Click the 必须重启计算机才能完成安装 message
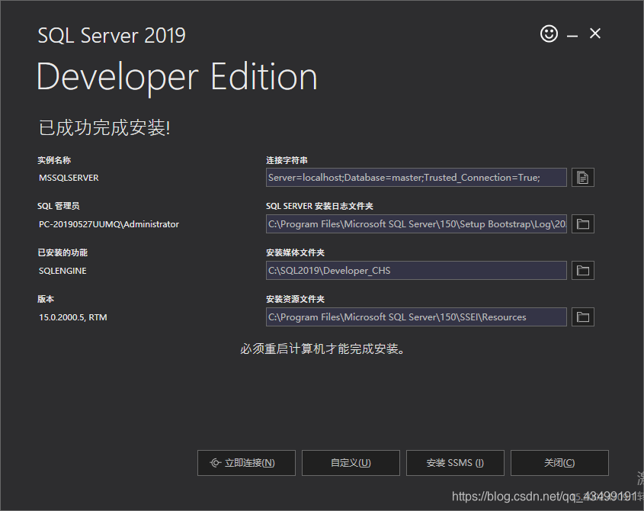 pyautogui.click(x=322, y=349)
